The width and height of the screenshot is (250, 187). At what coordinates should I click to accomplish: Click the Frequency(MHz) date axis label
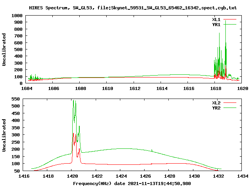pos(132,183)
